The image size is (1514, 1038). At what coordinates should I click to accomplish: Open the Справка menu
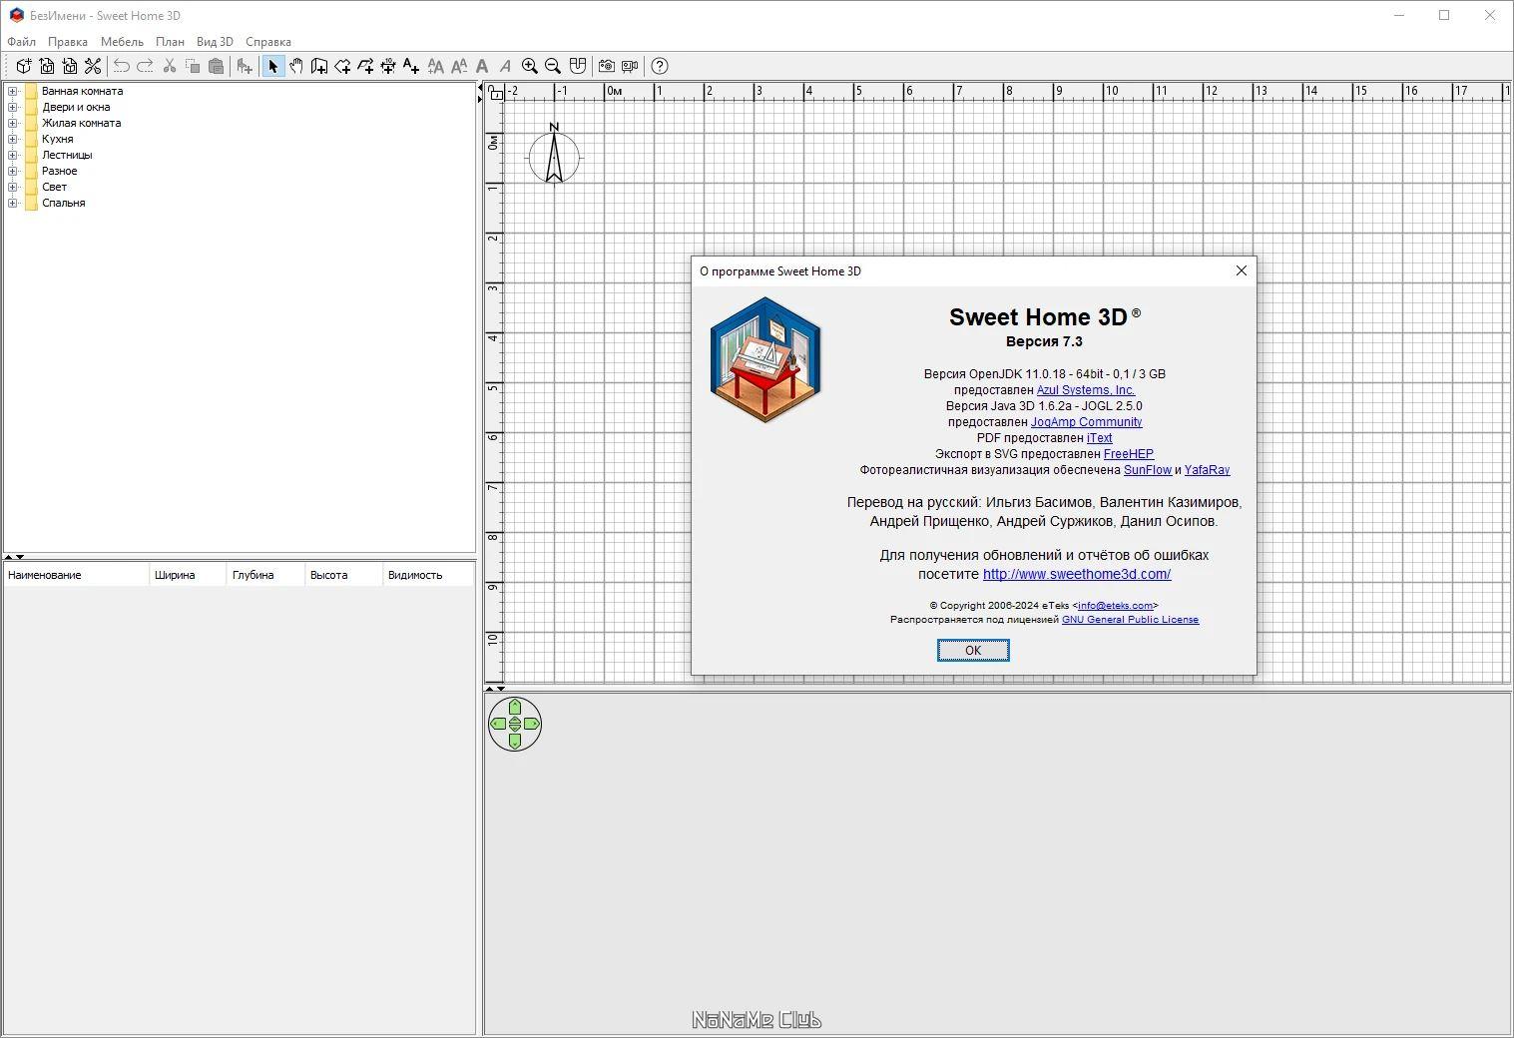(x=268, y=42)
